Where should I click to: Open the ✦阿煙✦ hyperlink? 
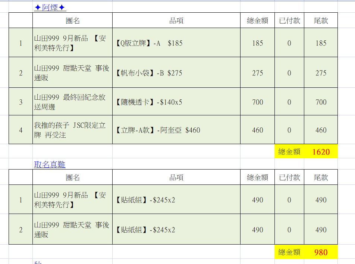50,7
